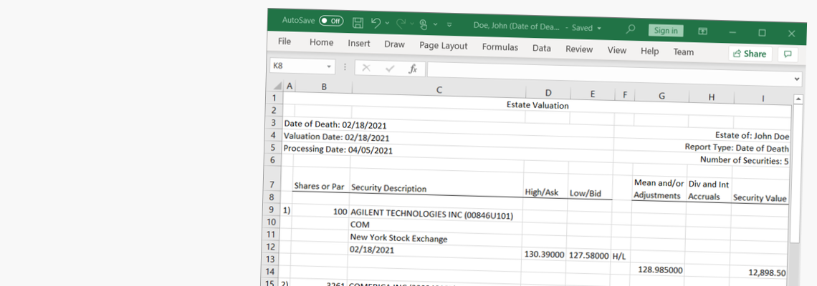The height and width of the screenshot is (286, 817).
Task: Open the Draw ribbon tab
Action: tap(394, 45)
